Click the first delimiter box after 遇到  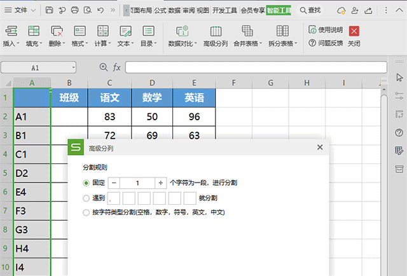point(114,198)
